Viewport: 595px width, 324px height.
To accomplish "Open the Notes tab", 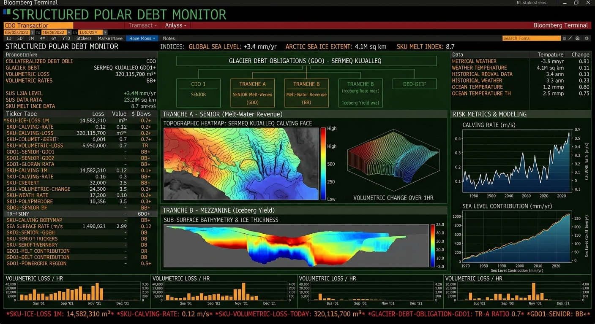I will [169, 38].
